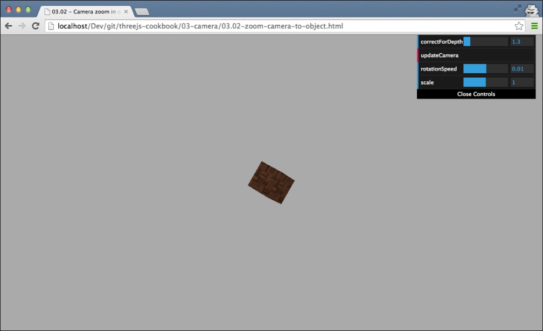This screenshot has width=543, height=331.
Task: Maximize window with the green button
Action: (29, 10)
